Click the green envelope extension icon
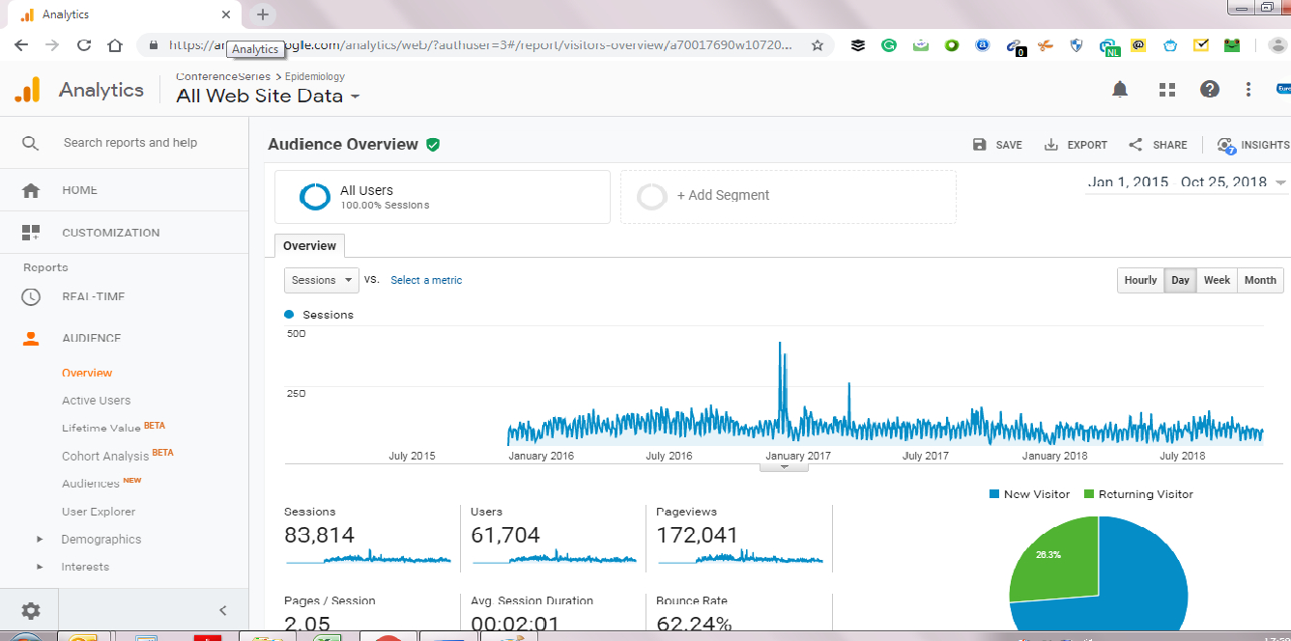1291x641 pixels. pyautogui.click(x=921, y=45)
